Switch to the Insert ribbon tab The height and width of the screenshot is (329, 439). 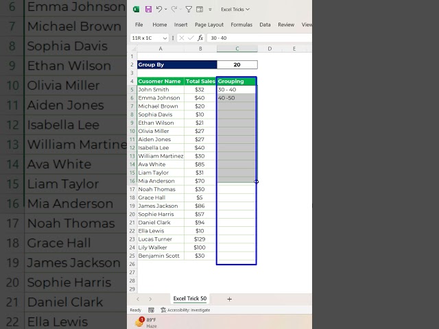coord(181,25)
